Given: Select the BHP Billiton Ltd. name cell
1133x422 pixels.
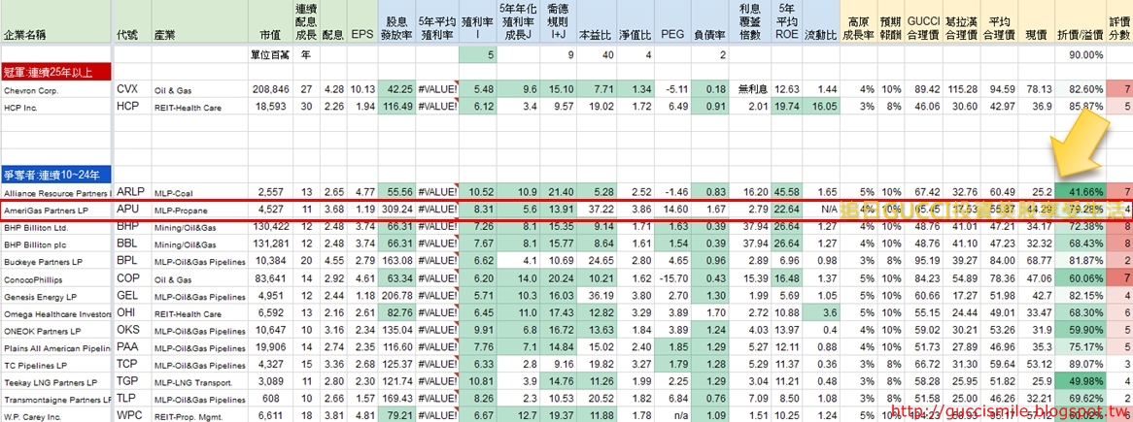Looking at the screenshot, I should point(56,227).
